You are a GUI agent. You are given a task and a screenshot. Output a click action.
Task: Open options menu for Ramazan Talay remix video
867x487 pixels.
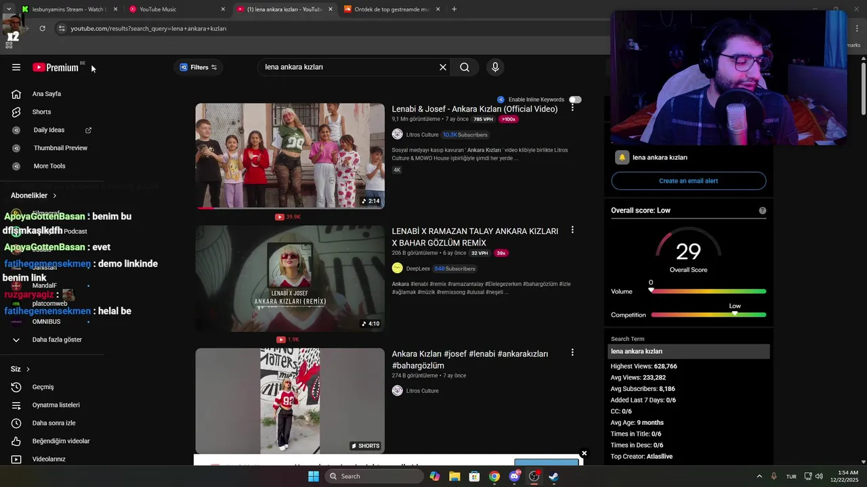[x=572, y=230]
